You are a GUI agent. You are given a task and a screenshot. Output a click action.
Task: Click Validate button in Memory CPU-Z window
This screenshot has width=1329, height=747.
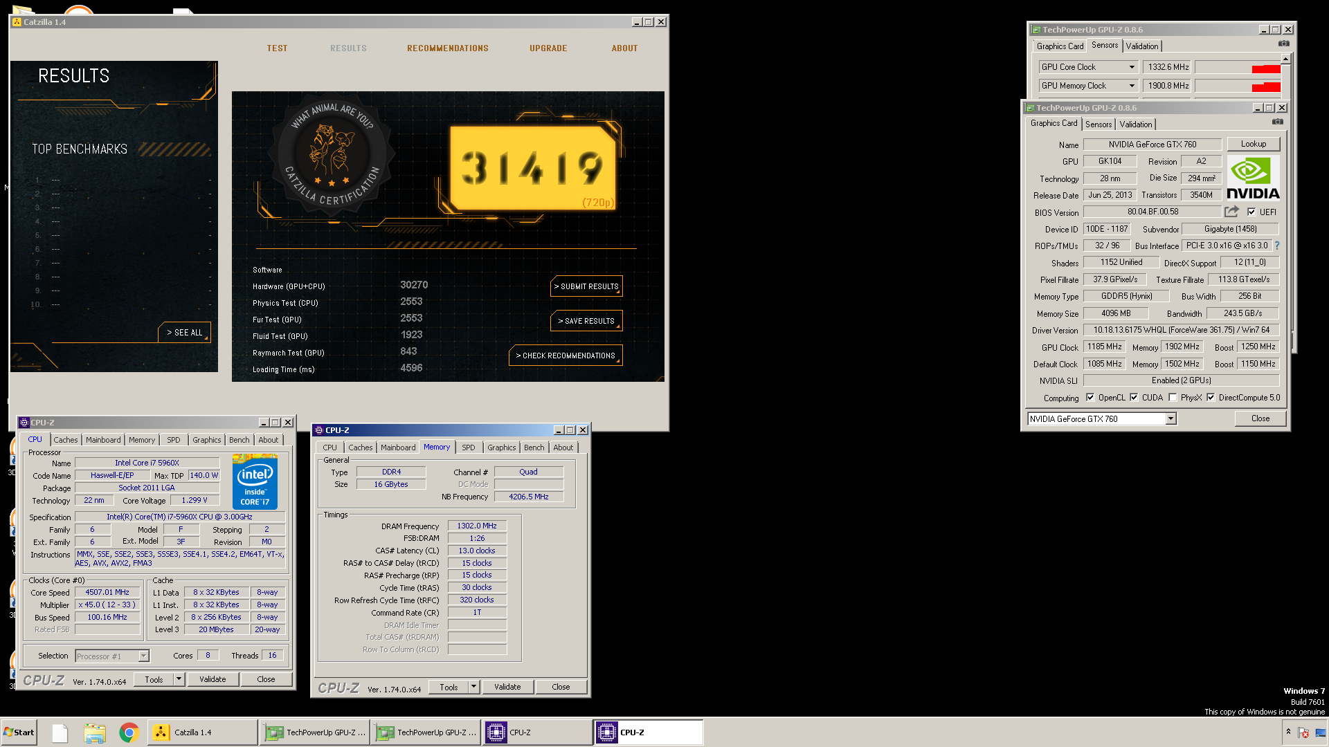click(x=507, y=687)
